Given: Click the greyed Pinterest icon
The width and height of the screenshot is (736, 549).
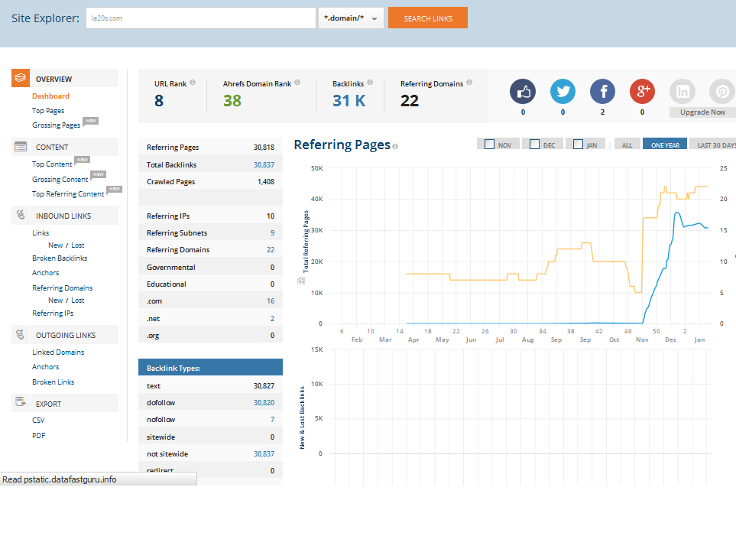Looking at the screenshot, I should [x=722, y=92].
